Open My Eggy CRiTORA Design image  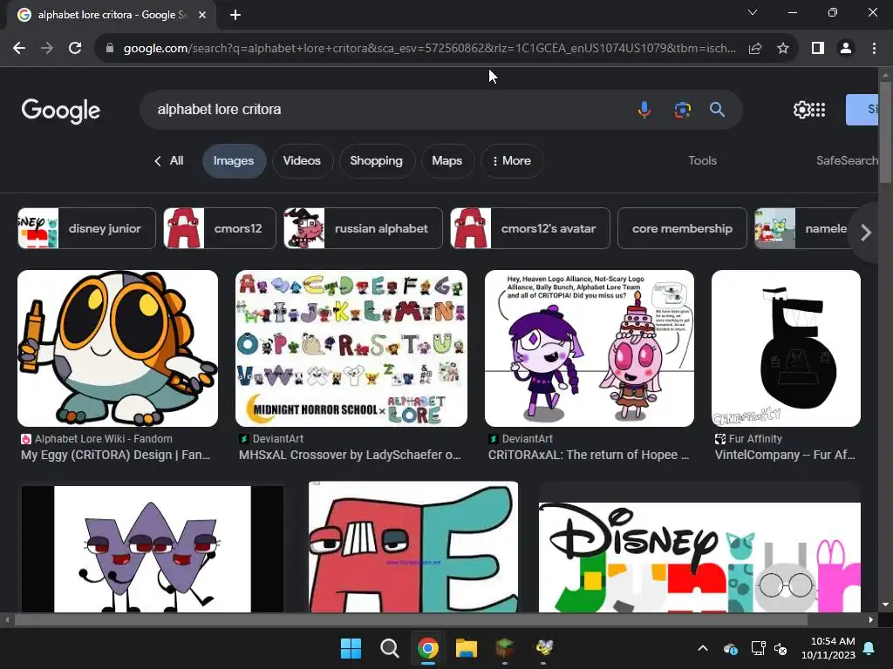(x=118, y=348)
